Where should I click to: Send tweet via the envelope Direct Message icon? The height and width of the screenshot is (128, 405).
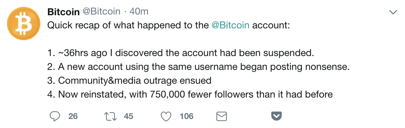[221, 117]
